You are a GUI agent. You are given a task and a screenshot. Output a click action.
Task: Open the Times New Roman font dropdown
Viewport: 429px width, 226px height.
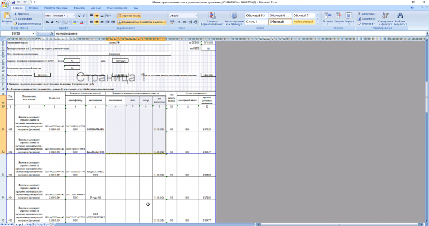tap(64, 16)
